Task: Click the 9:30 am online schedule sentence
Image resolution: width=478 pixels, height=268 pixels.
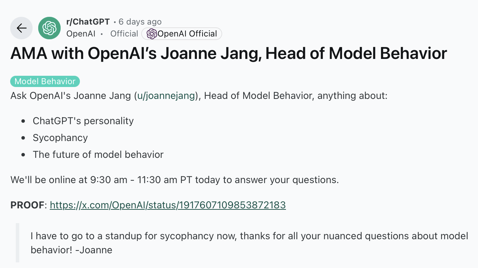Action: point(175,180)
